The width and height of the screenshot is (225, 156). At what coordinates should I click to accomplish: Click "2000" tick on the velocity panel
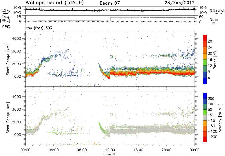point(16,122)
